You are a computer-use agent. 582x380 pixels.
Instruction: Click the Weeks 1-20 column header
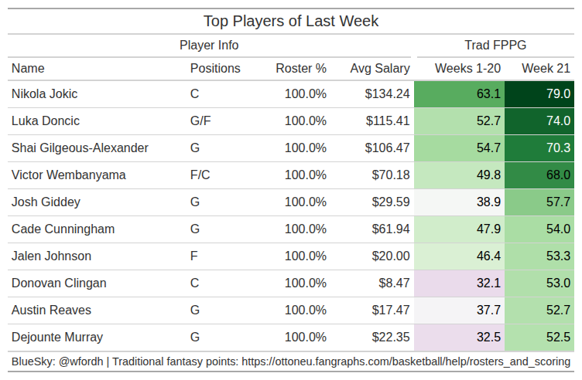tap(467, 69)
